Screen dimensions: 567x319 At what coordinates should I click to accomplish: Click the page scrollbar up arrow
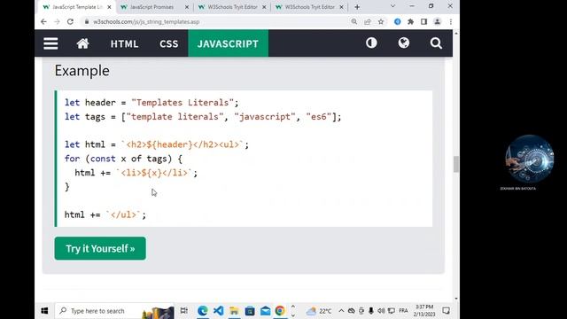pyautogui.click(x=456, y=34)
